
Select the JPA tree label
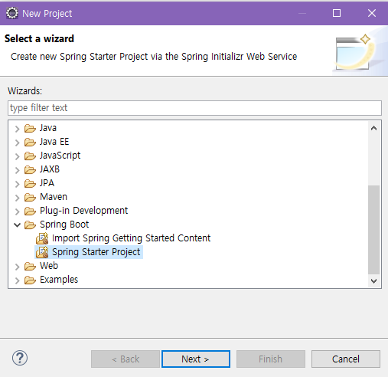[x=47, y=183]
